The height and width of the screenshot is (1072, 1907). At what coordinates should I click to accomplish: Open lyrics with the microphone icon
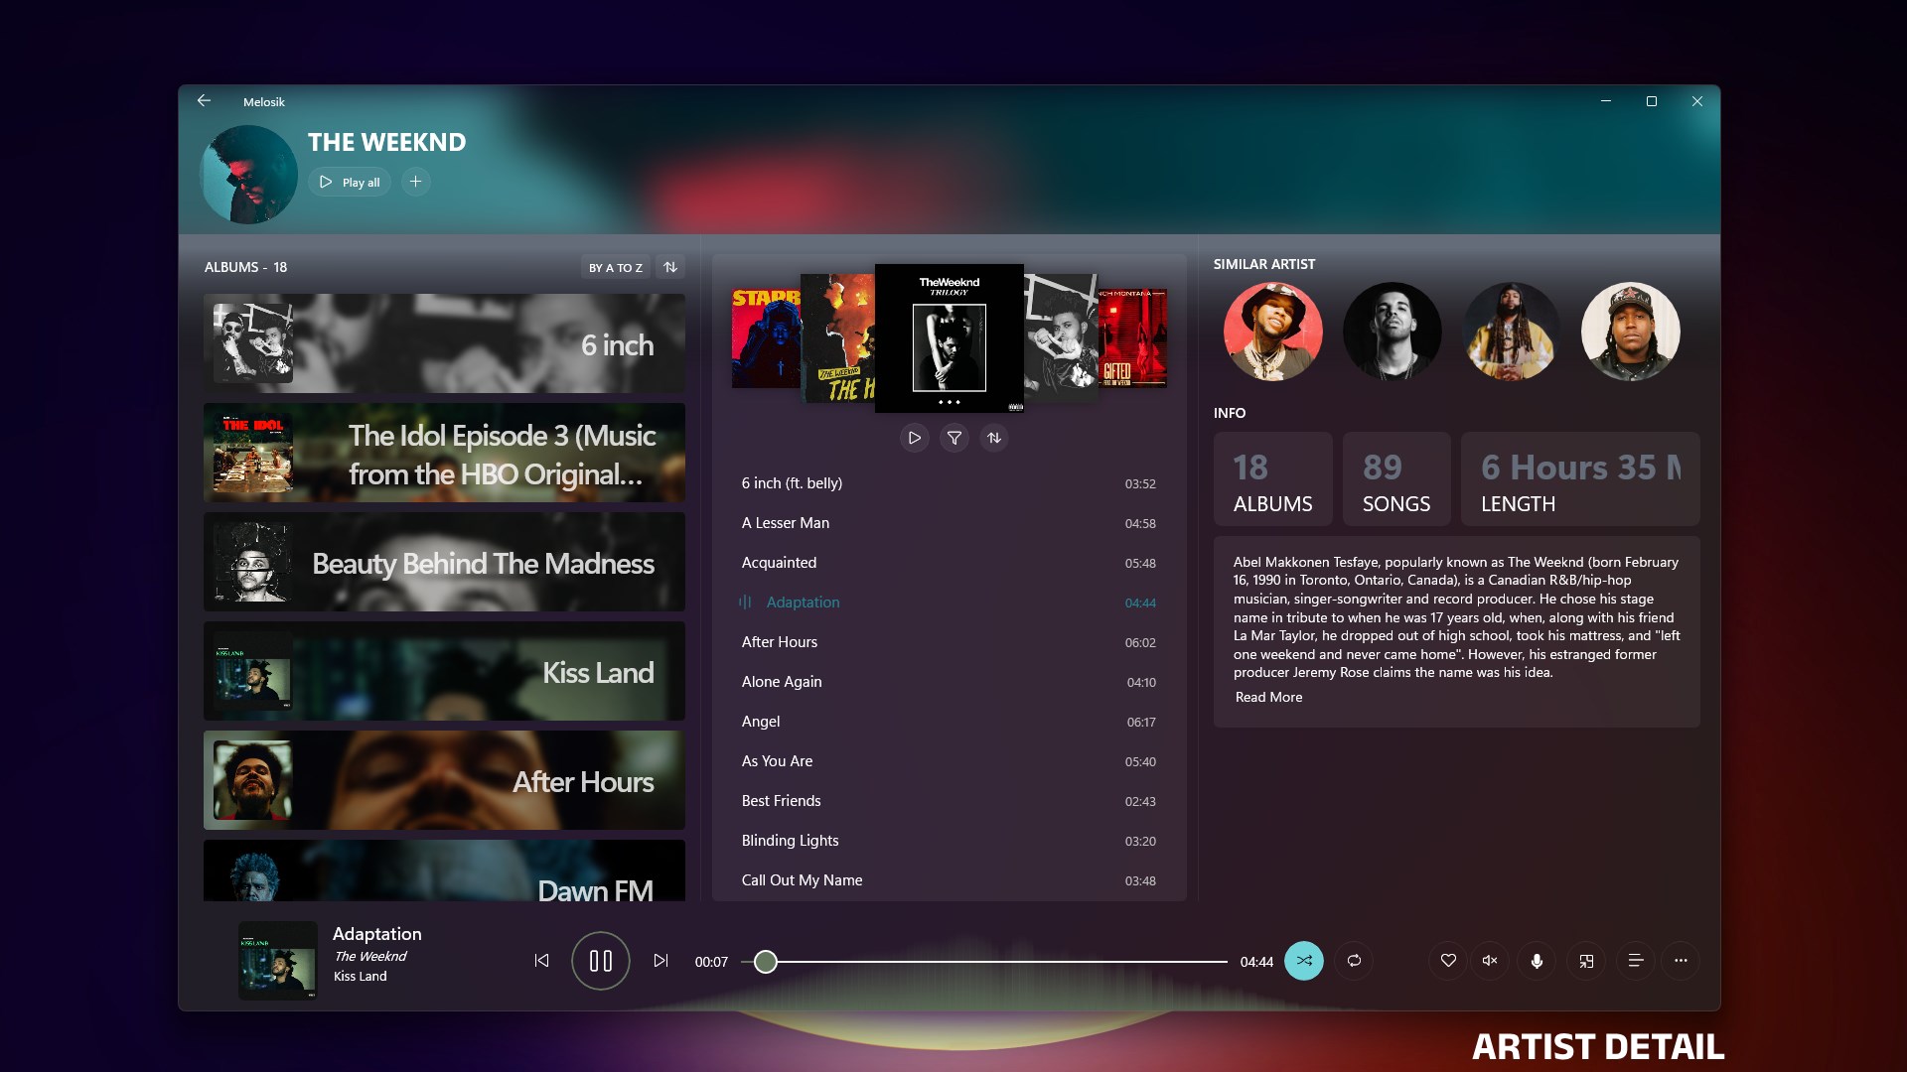[1537, 960]
